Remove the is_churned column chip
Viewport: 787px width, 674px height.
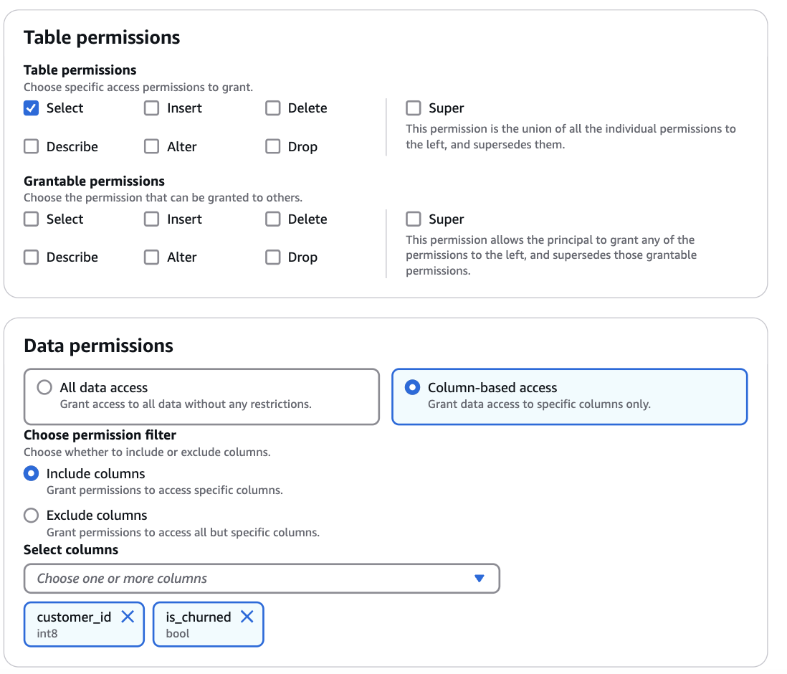point(247,617)
